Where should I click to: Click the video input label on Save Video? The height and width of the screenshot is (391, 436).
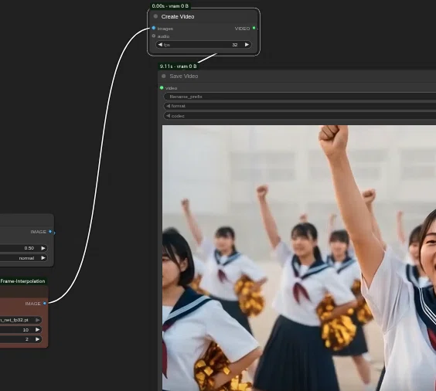point(172,88)
